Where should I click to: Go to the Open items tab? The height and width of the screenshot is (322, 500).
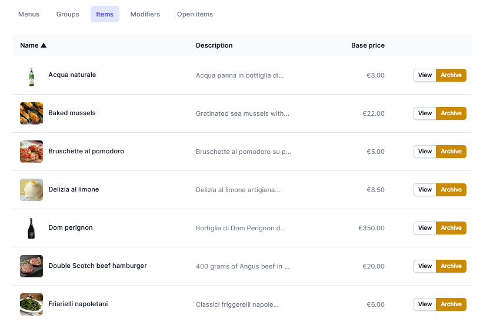tap(195, 14)
